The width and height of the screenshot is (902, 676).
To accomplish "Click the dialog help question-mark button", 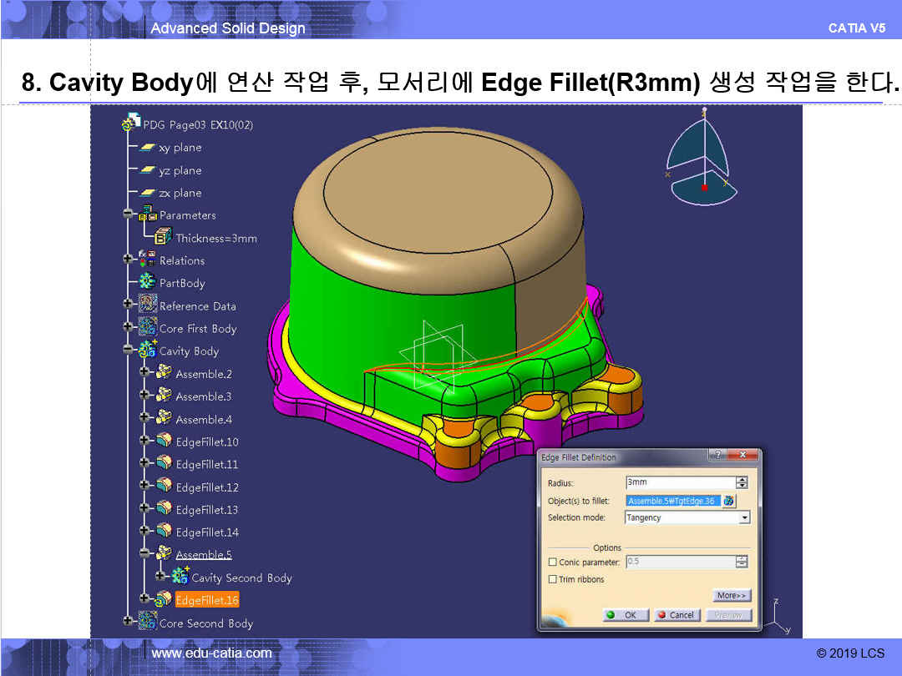I will pyautogui.click(x=717, y=455).
